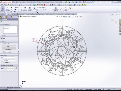Click the Edit button in Definition

pyautogui.click(x=9, y=47)
